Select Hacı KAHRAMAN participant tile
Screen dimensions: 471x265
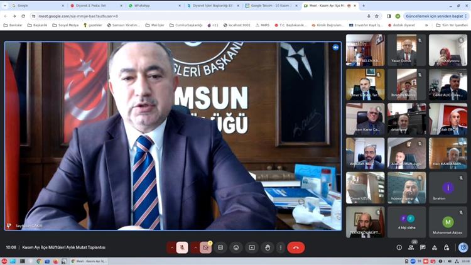click(448, 153)
